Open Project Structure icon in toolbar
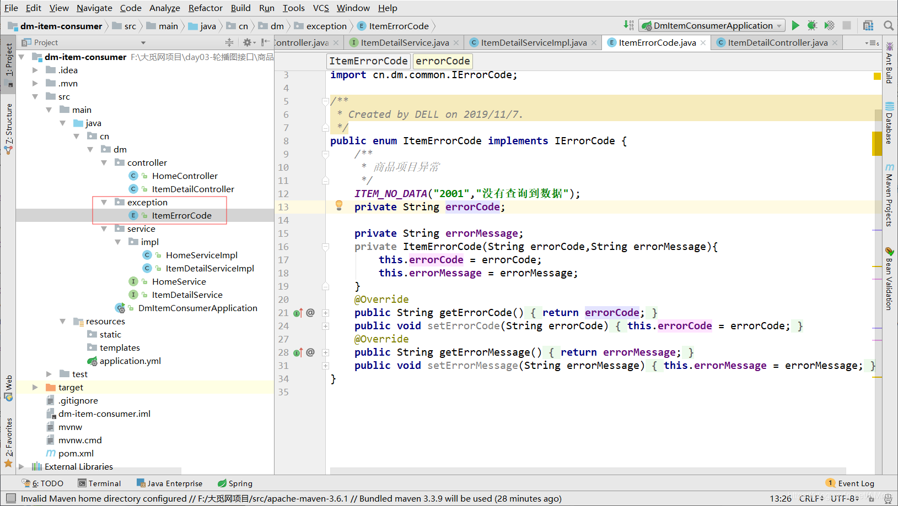Viewport: 898px width, 506px height. coord(868,25)
